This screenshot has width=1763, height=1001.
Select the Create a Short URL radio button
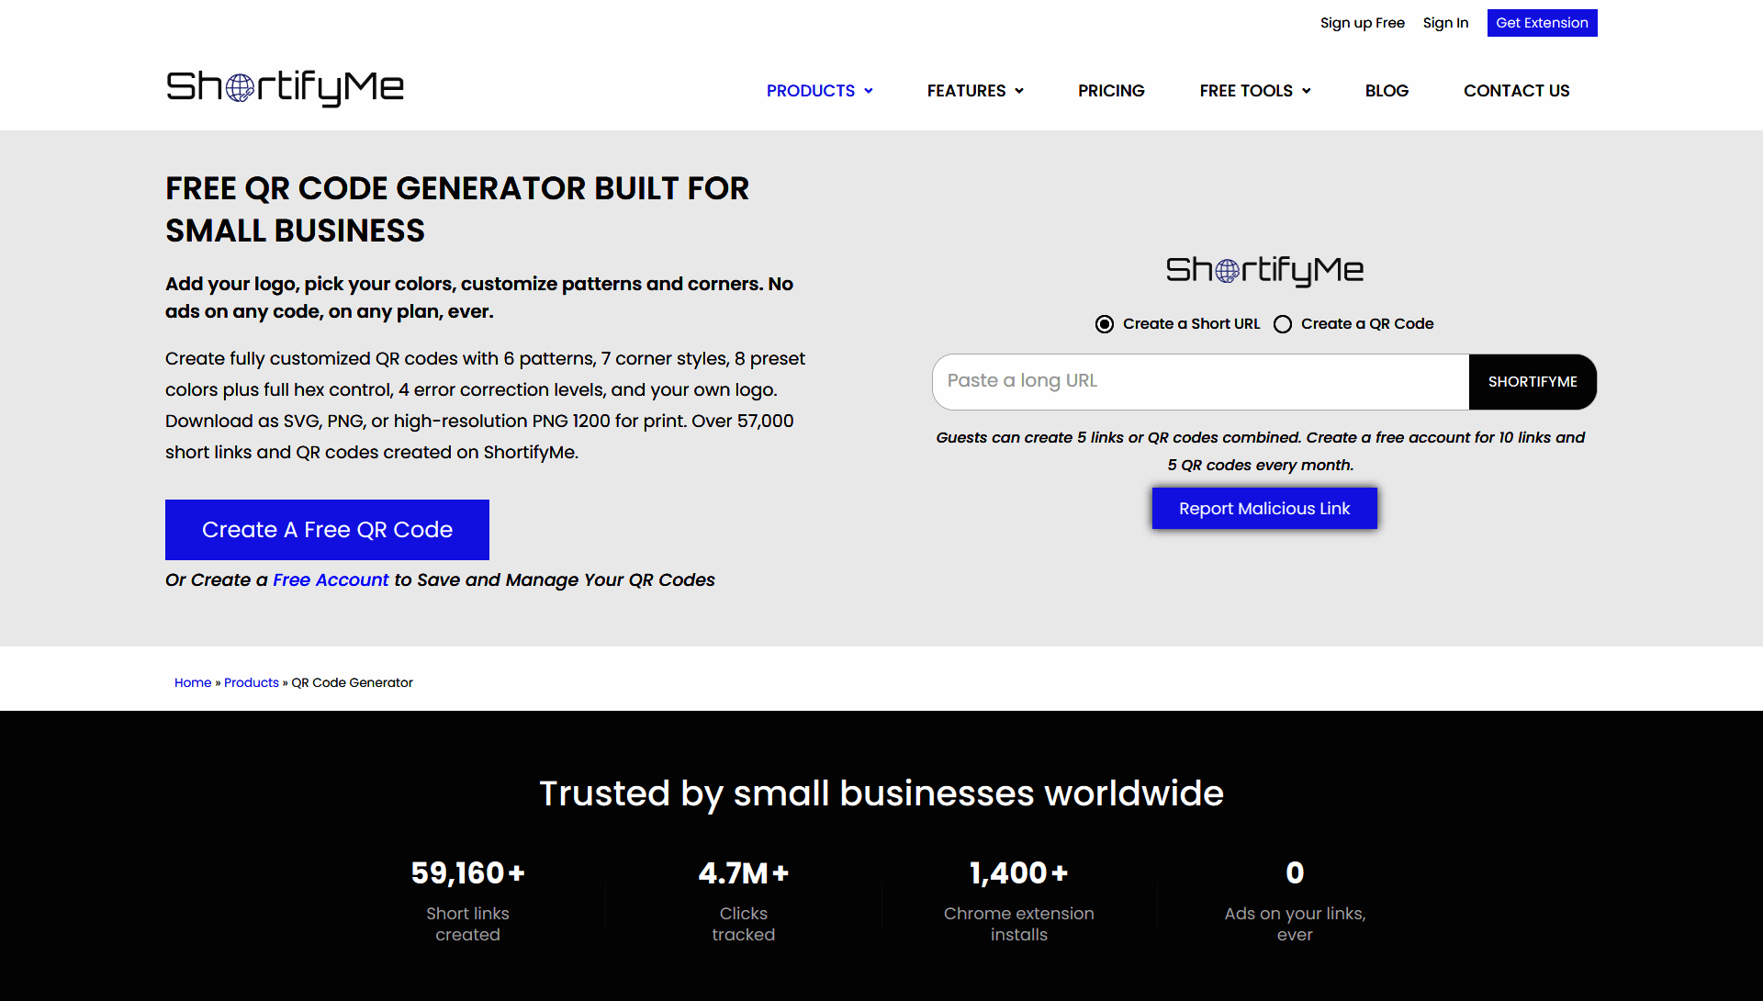pyautogui.click(x=1105, y=324)
